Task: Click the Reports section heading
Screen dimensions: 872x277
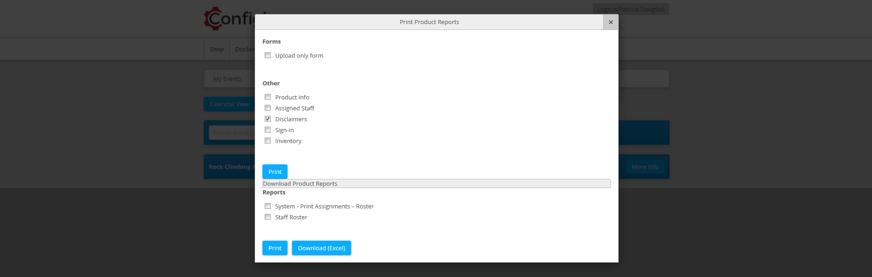Action: [274, 192]
